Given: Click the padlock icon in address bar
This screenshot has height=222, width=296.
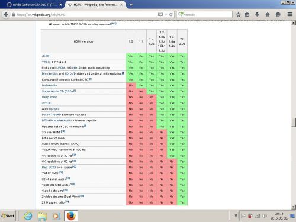Looking at the screenshot, I should pos(14,15).
